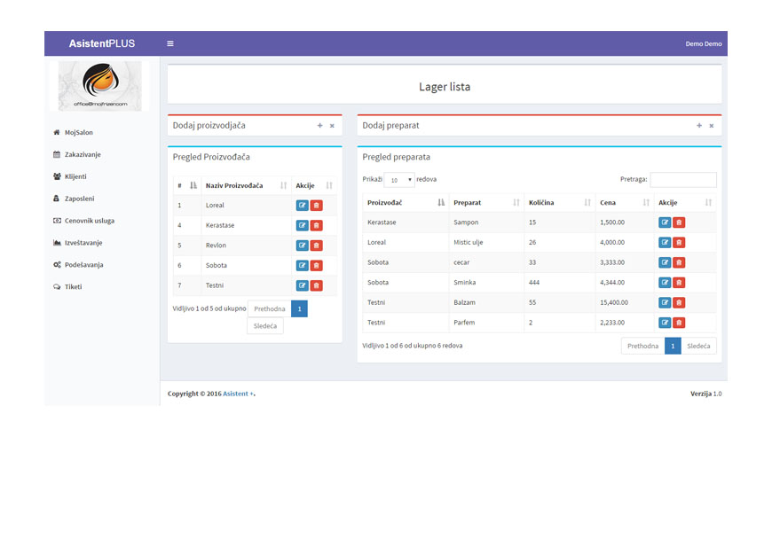
Task: Open Zakazivanje in the sidebar menu
Action: coord(83,154)
